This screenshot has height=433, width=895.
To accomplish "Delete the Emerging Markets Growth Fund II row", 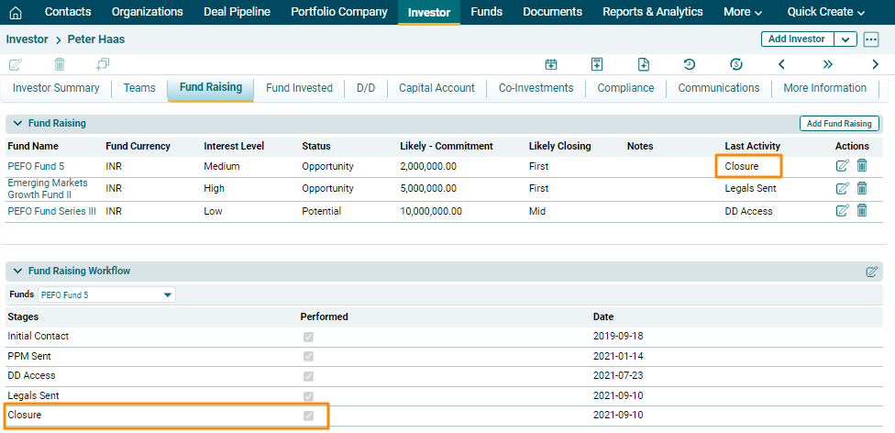I will (862, 188).
